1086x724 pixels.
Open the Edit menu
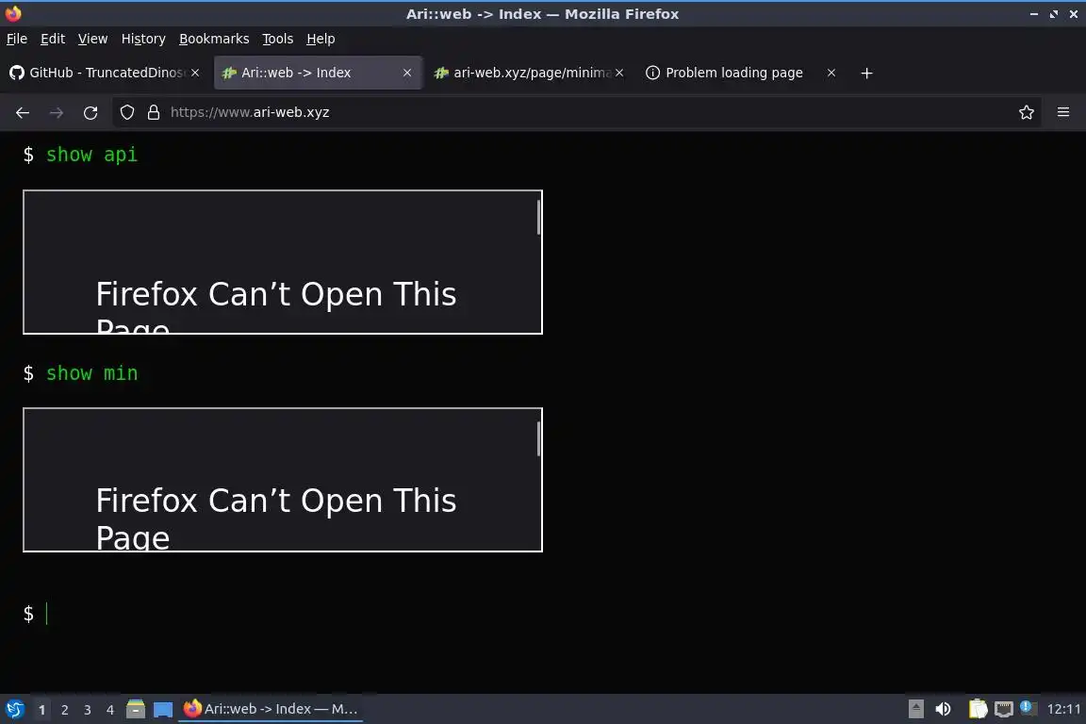click(x=53, y=39)
